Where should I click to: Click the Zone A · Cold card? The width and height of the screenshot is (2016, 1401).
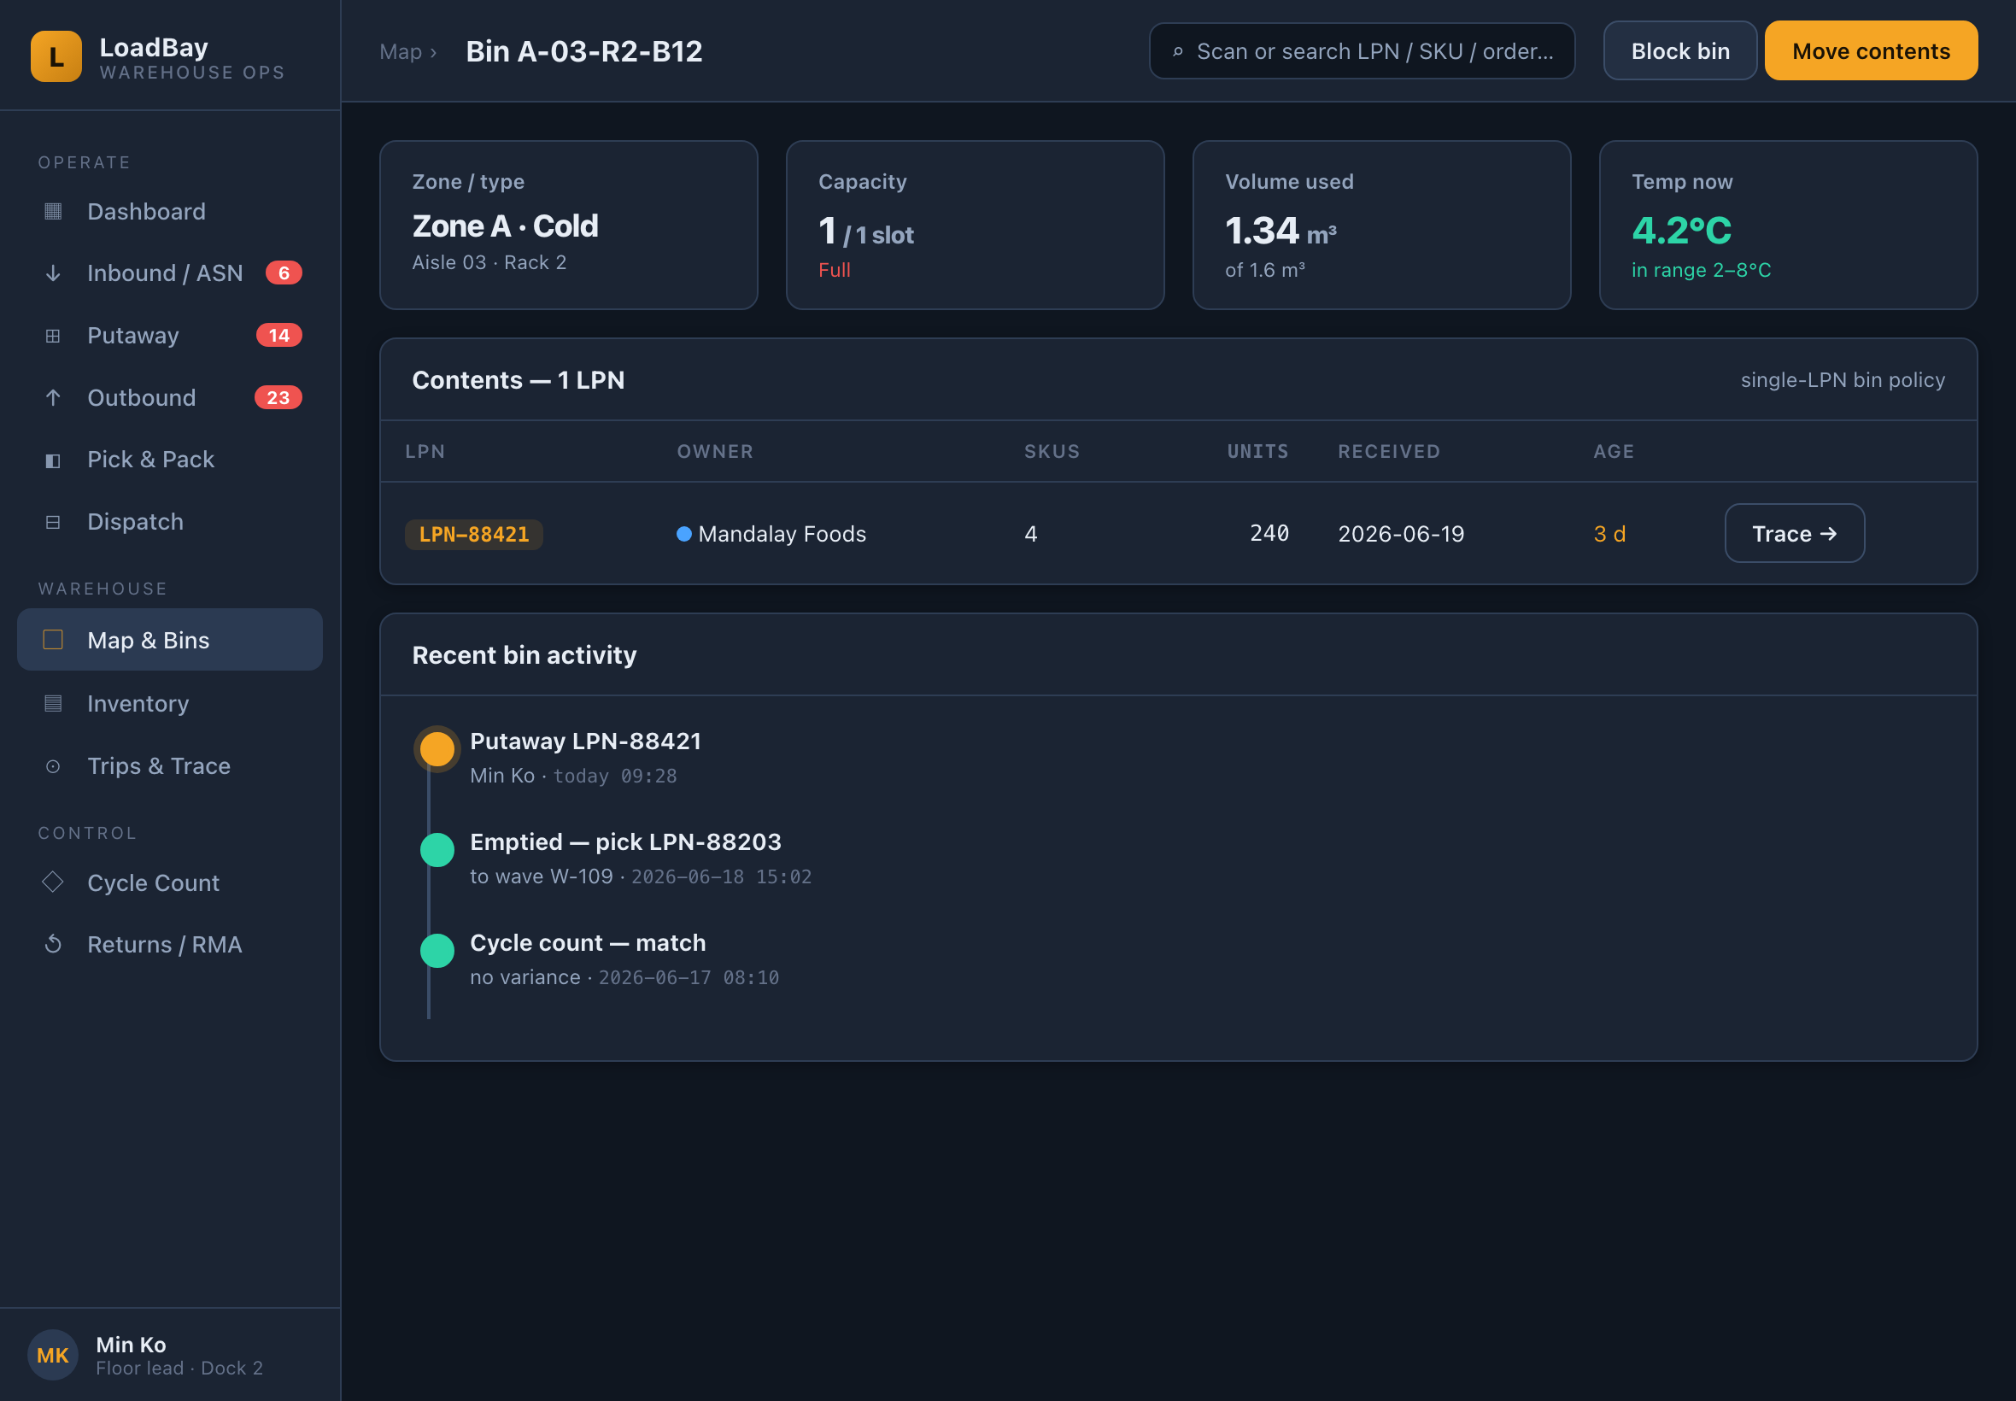point(569,225)
